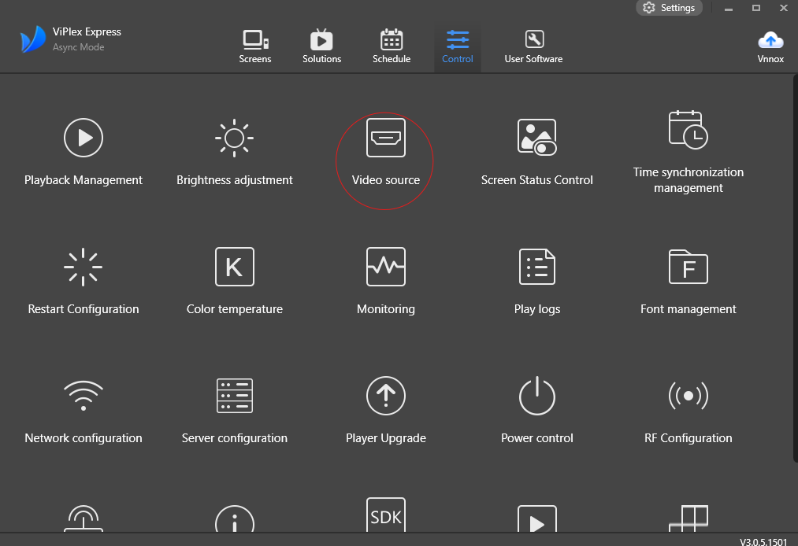Image resolution: width=798 pixels, height=546 pixels.
Task: Click the ViPlex Express logo
Action: pyautogui.click(x=33, y=39)
